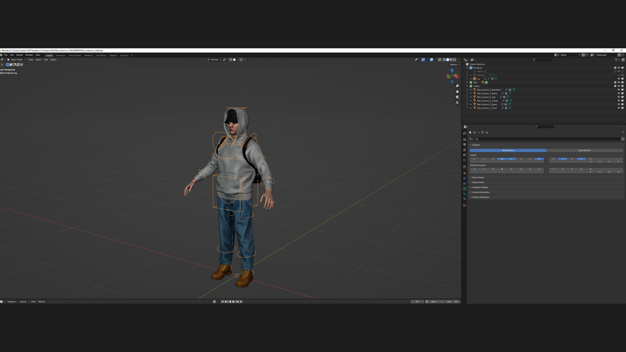The image size is (626, 352).
Task: Open the Playback popover in timeline
Action: pyautogui.click(x=12, y=301)
